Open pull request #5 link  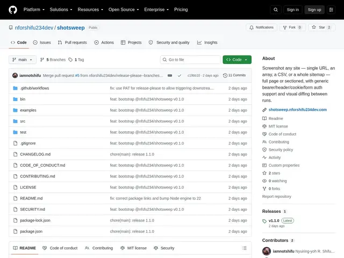point(77,75)
